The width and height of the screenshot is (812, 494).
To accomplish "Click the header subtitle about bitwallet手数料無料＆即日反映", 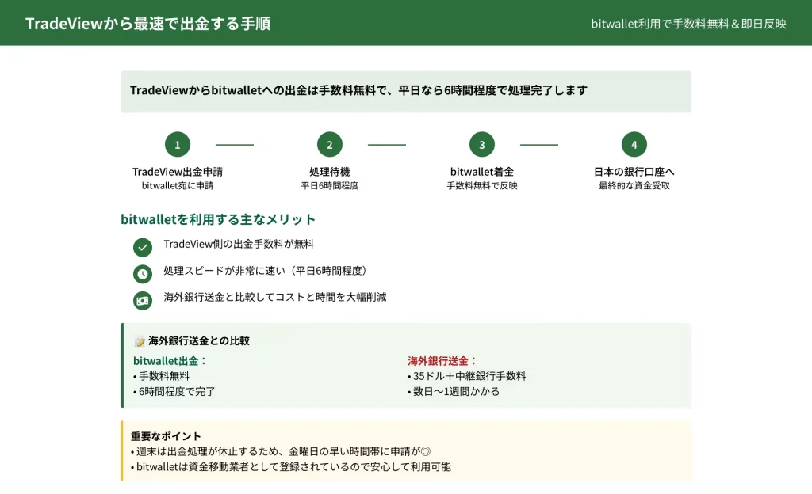I will [688, 24].
